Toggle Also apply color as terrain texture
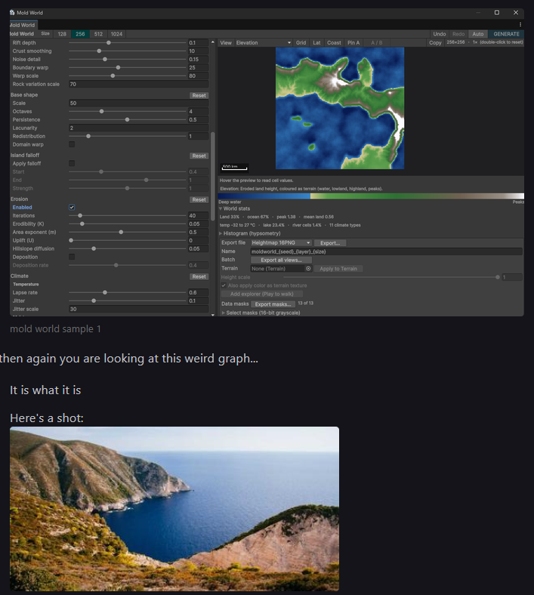This screenshot has height=595, width=534. click(x=224, y=285)
